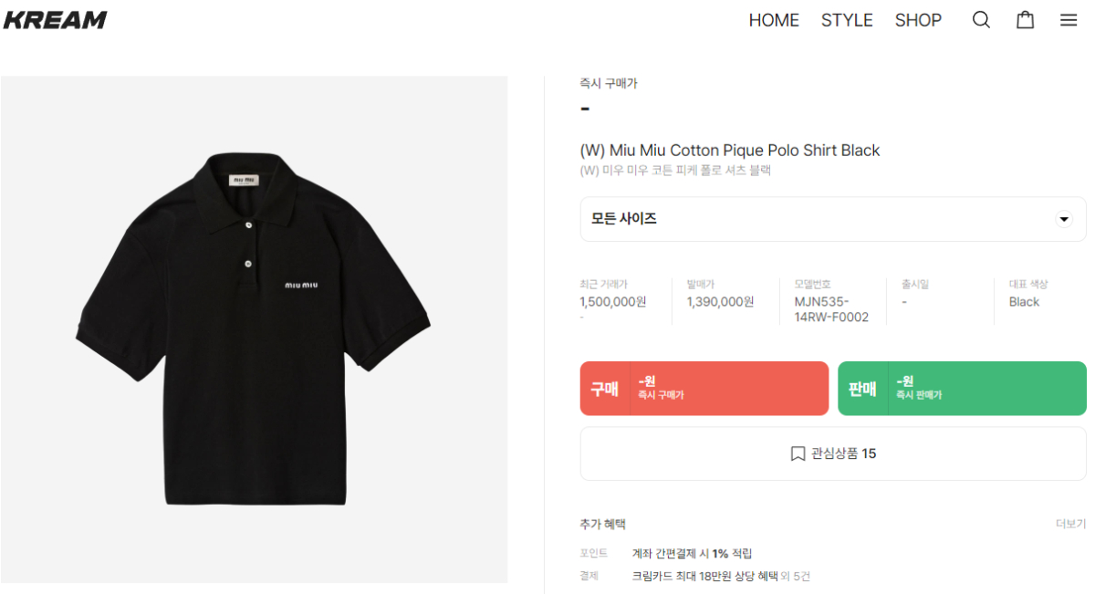
Task: Click the 계좌 간편결제 시 1% 적립 text
Action: [x=692, y=553]
